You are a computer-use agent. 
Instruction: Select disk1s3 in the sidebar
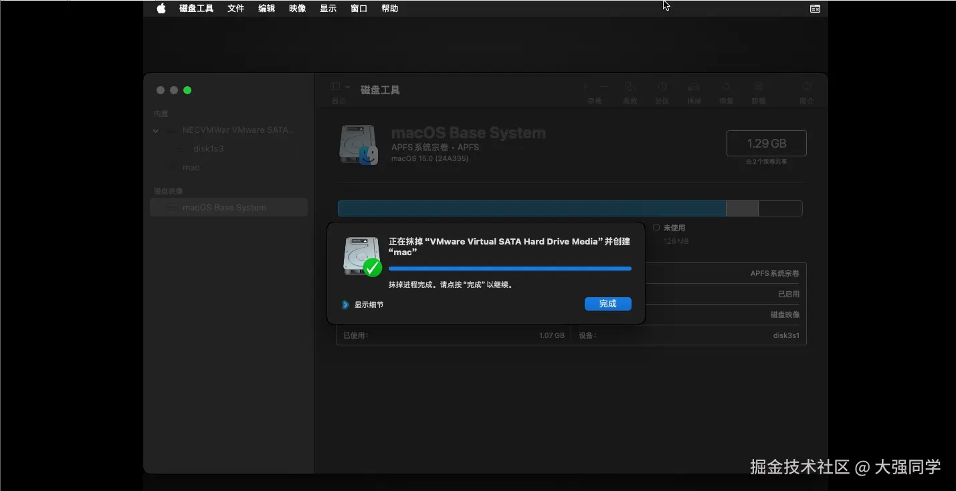(208, 149)
